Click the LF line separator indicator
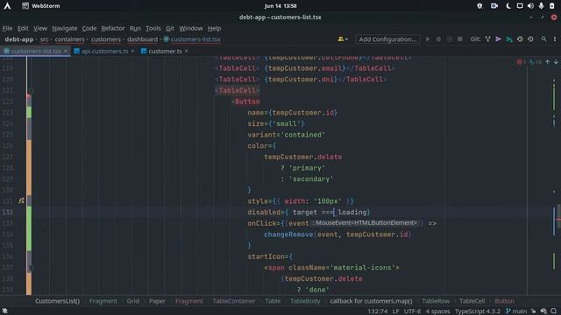561x315 pixels. (x=395, y=311)
